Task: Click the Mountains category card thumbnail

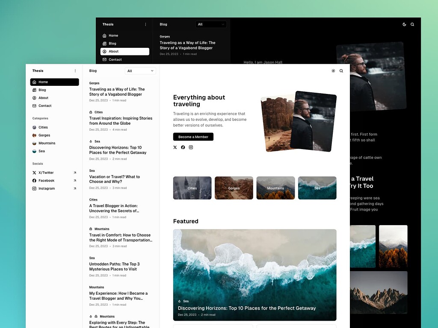Action: (x=275, y=188)
